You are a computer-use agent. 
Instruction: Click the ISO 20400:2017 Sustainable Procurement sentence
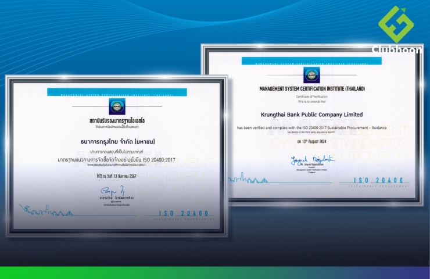(311, 128)
